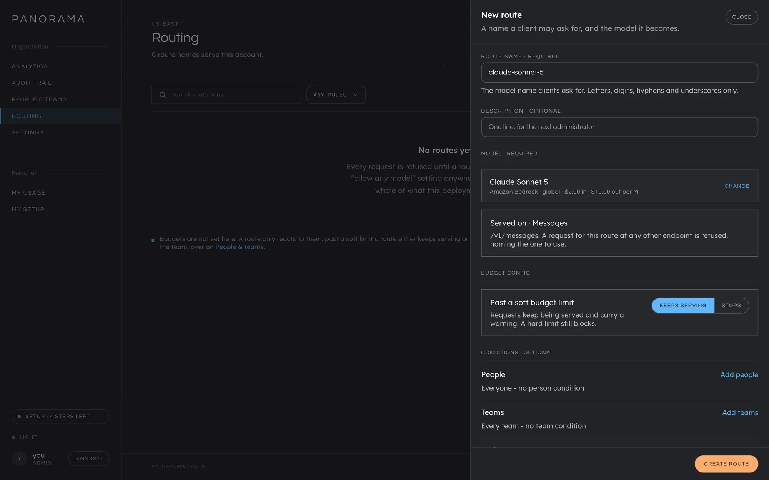The height and width of the screenshot is (480, 769).
Task: Click the 'No routes yet' heading
Action: pyautogui.click(x=444, y=151)
